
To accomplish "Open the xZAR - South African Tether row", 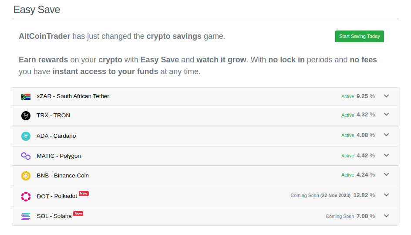I will 205,97.
